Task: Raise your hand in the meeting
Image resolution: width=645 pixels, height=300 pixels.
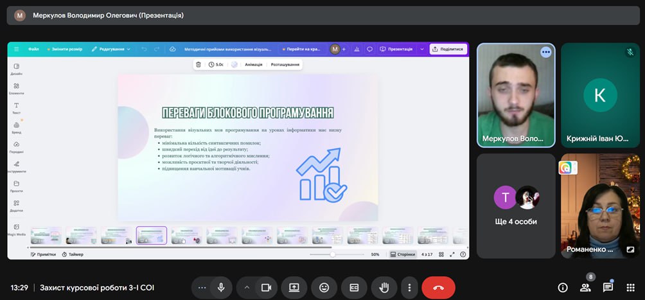Action: (384, 288)
